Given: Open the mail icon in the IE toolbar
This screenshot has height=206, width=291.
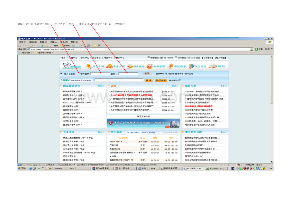Looking at the screenshot, I should 79,46.
